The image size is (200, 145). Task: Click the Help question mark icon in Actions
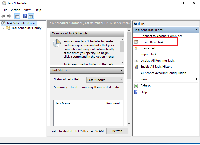136,92
